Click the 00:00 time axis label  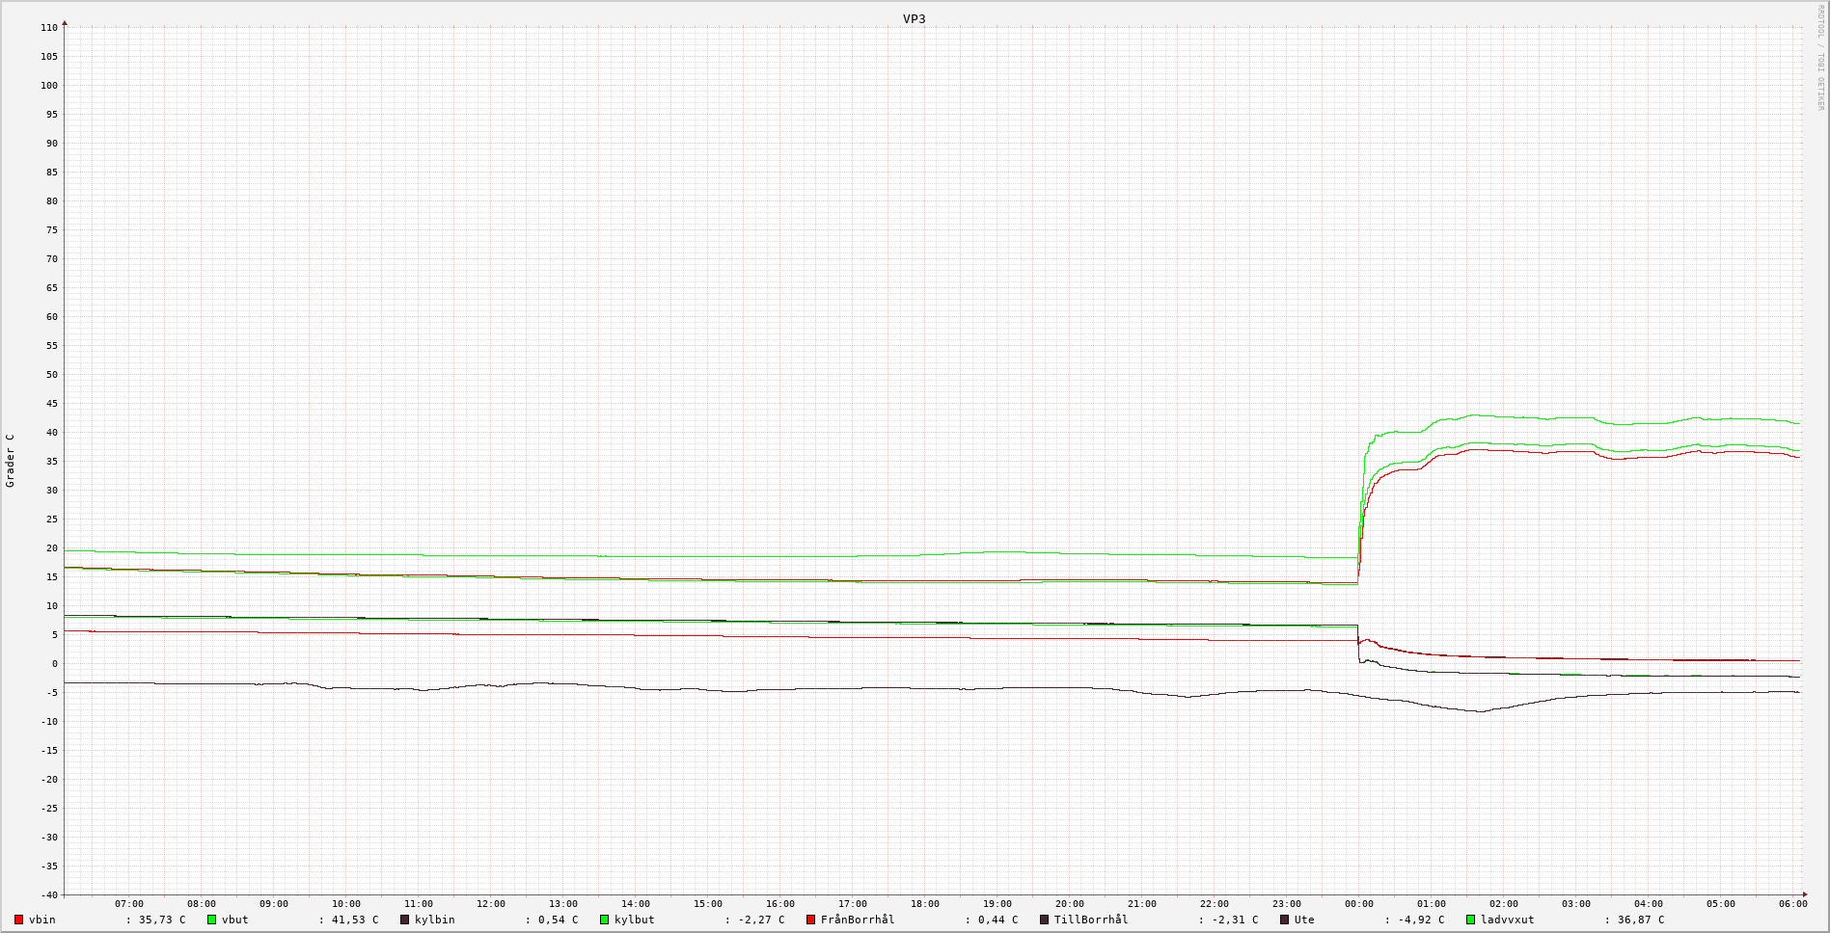pyautogui.click(x=1358, y=904)
